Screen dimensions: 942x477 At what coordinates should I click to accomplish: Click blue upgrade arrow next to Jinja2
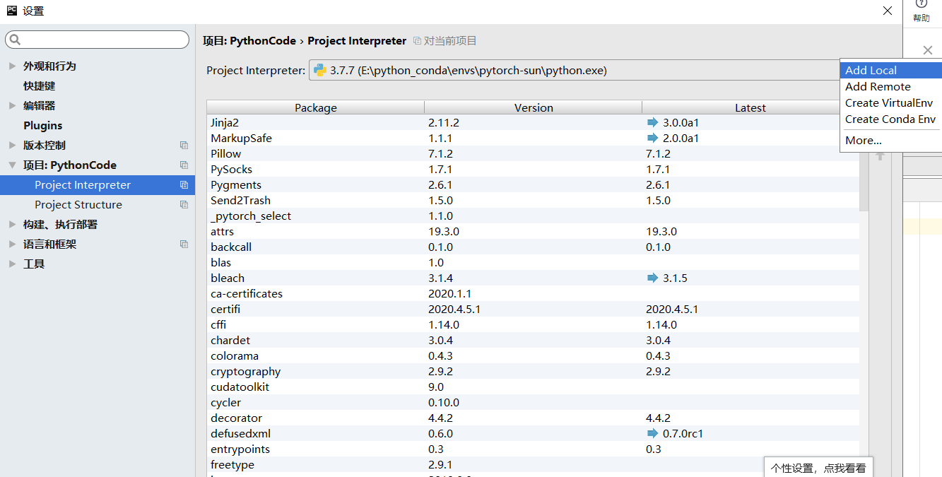coord(653,122)
